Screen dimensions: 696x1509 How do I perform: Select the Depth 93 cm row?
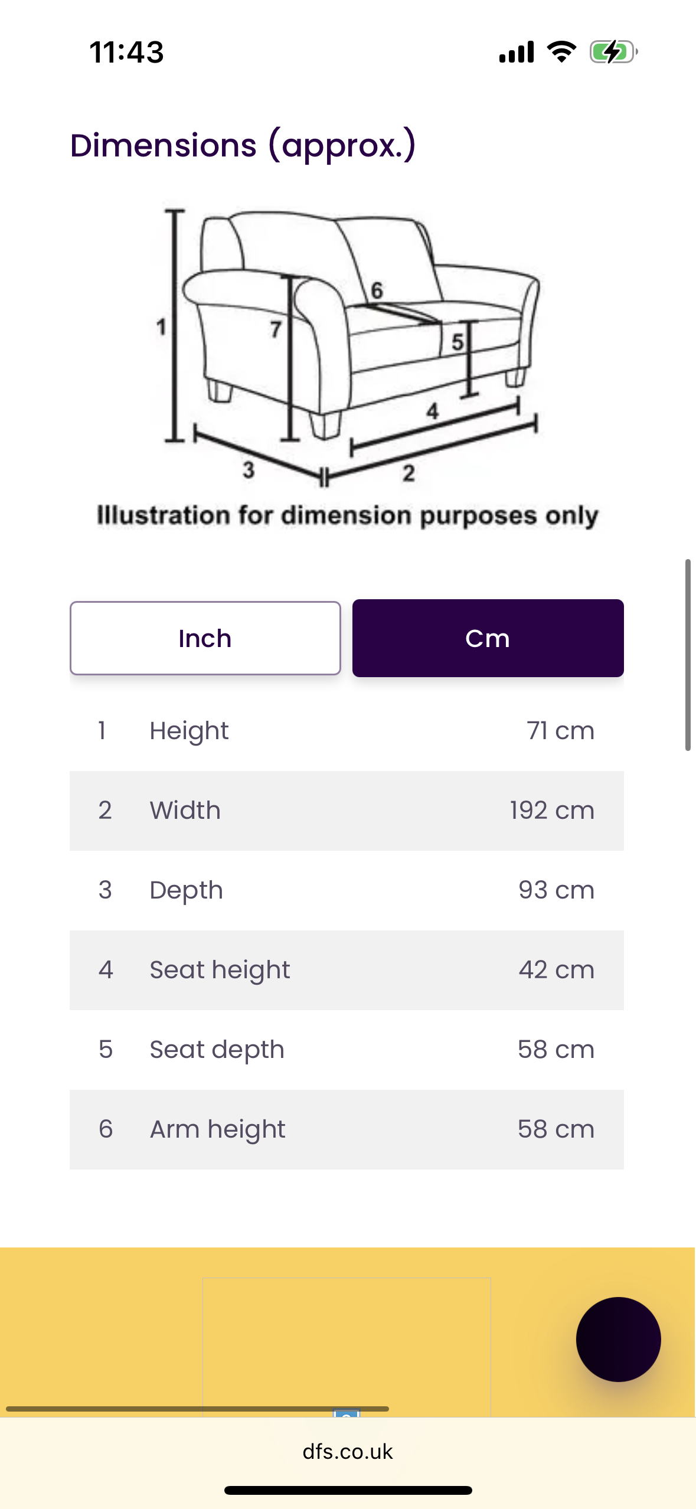347,890
